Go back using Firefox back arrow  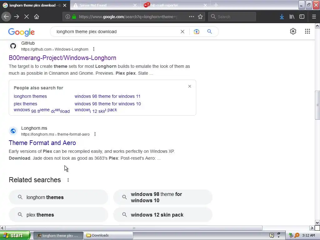6,17
